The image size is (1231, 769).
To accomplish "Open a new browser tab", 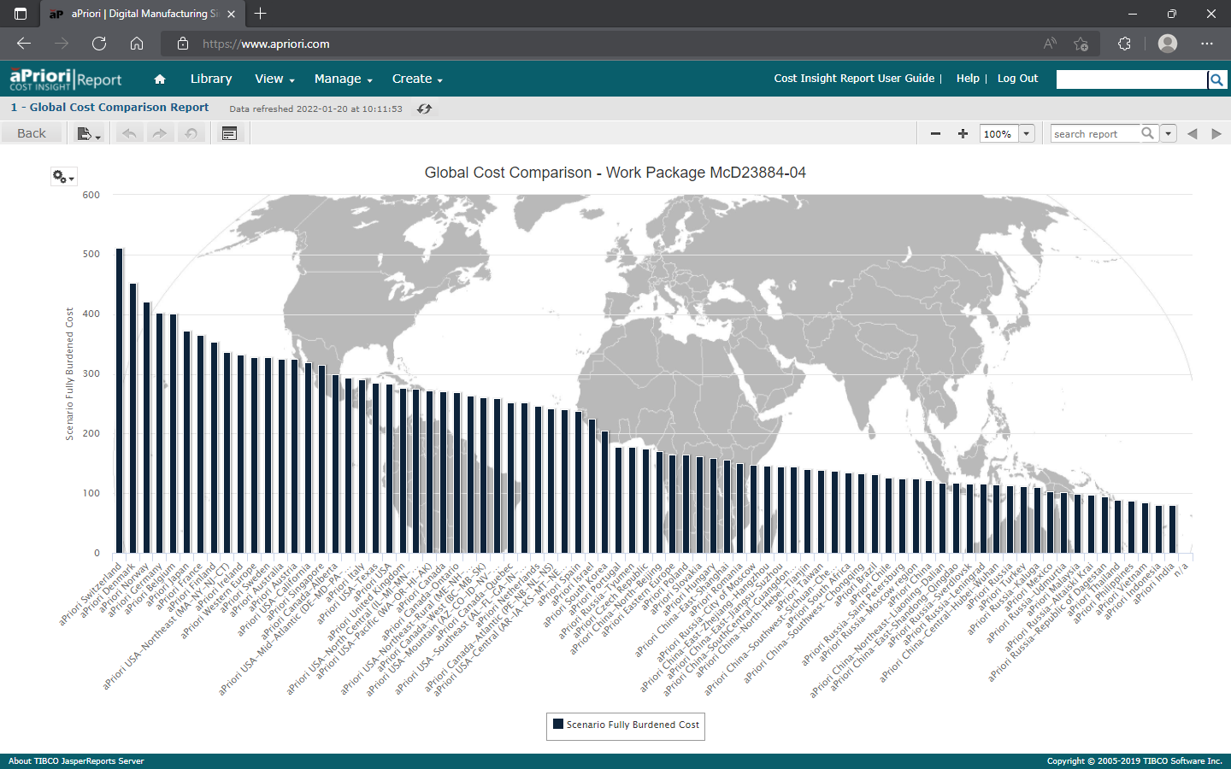I will [x=261, y=14].
